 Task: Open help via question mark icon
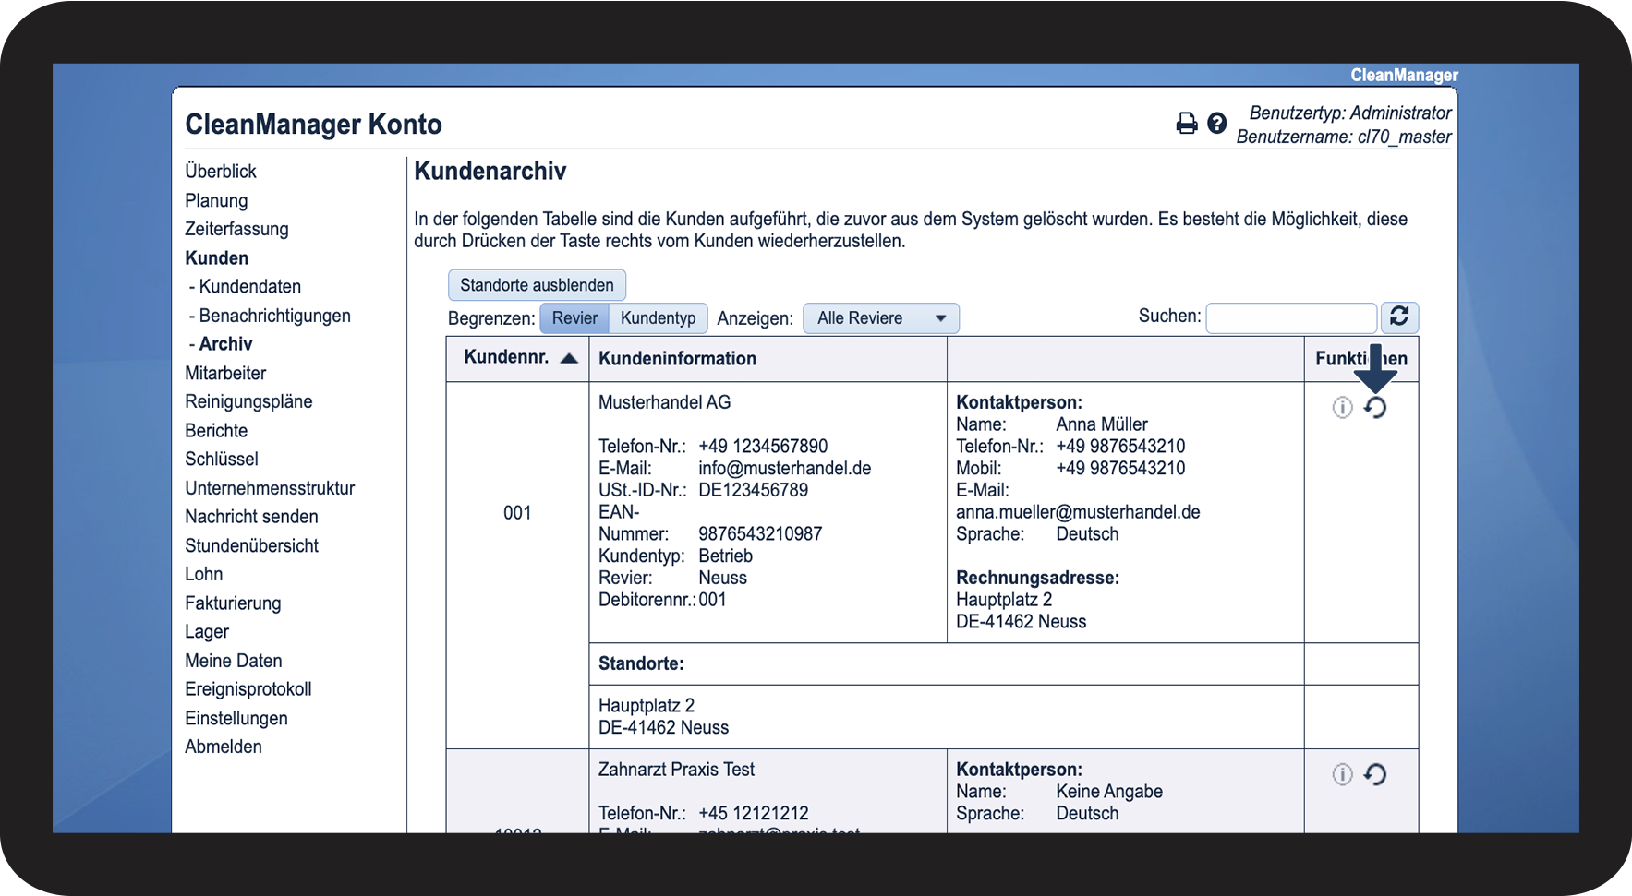[1217, 124]
